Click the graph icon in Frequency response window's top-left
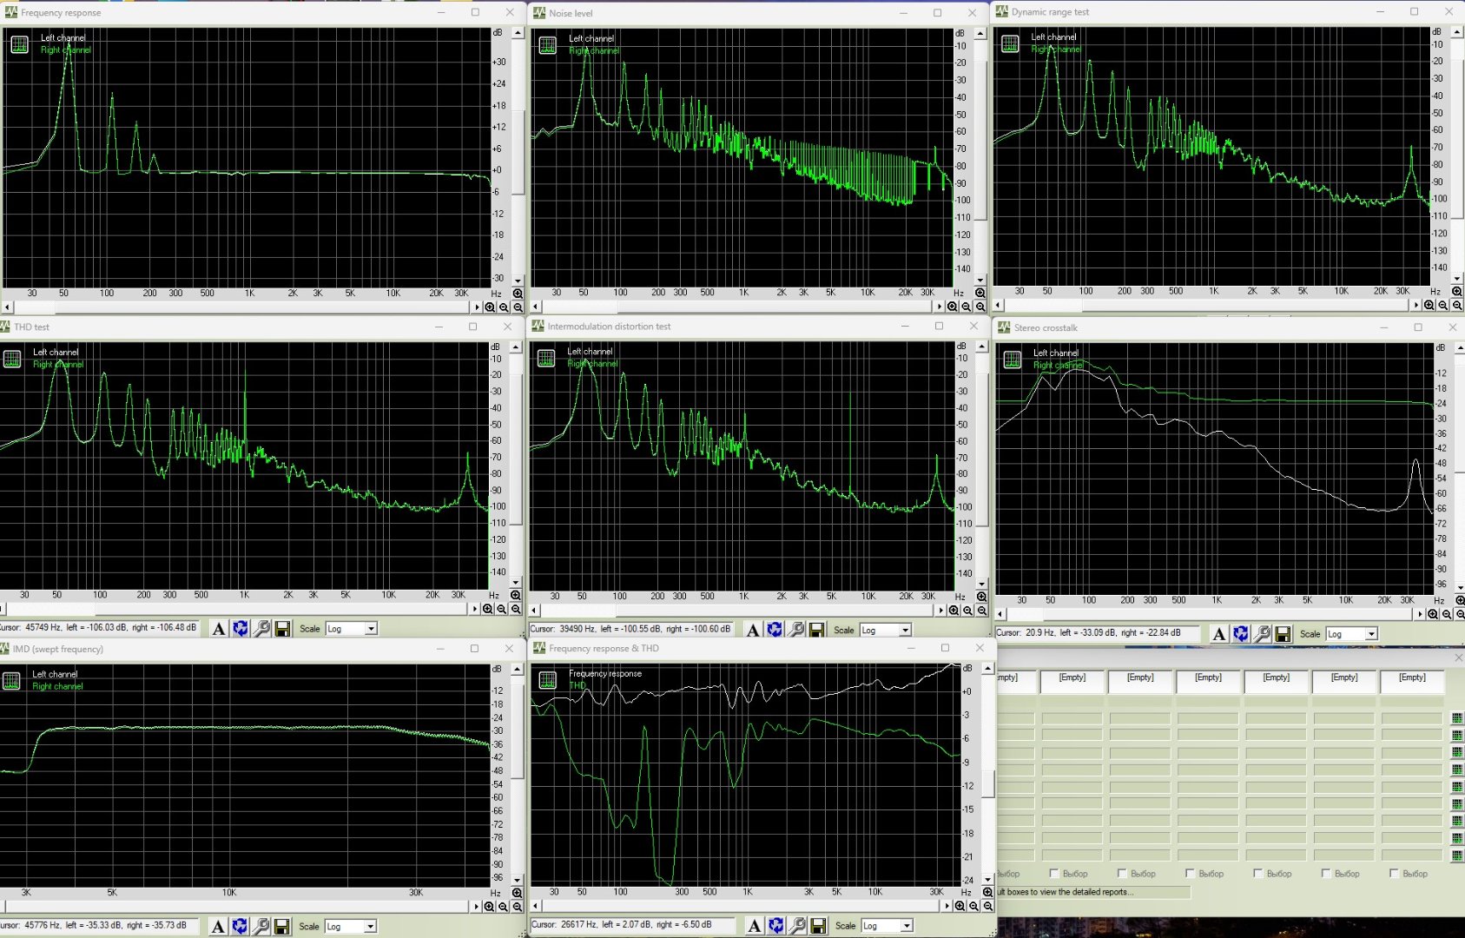Viewport: 1465px width, 938px height. click(x=19, y=45)
